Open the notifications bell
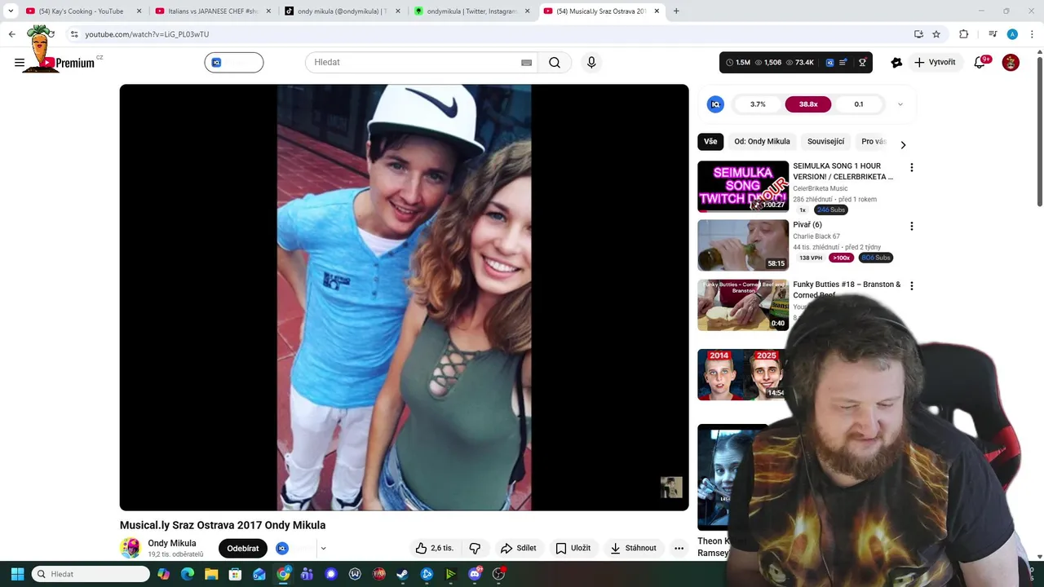Screen dimensions: 1044x587 [x=980, y=62]
